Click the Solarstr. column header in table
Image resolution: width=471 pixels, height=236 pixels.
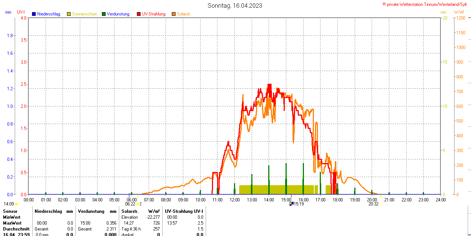point(130,211)
